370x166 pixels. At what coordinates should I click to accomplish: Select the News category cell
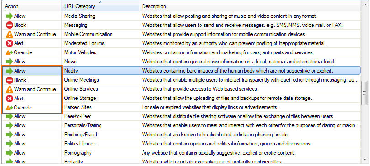click(x=100, y=62)
